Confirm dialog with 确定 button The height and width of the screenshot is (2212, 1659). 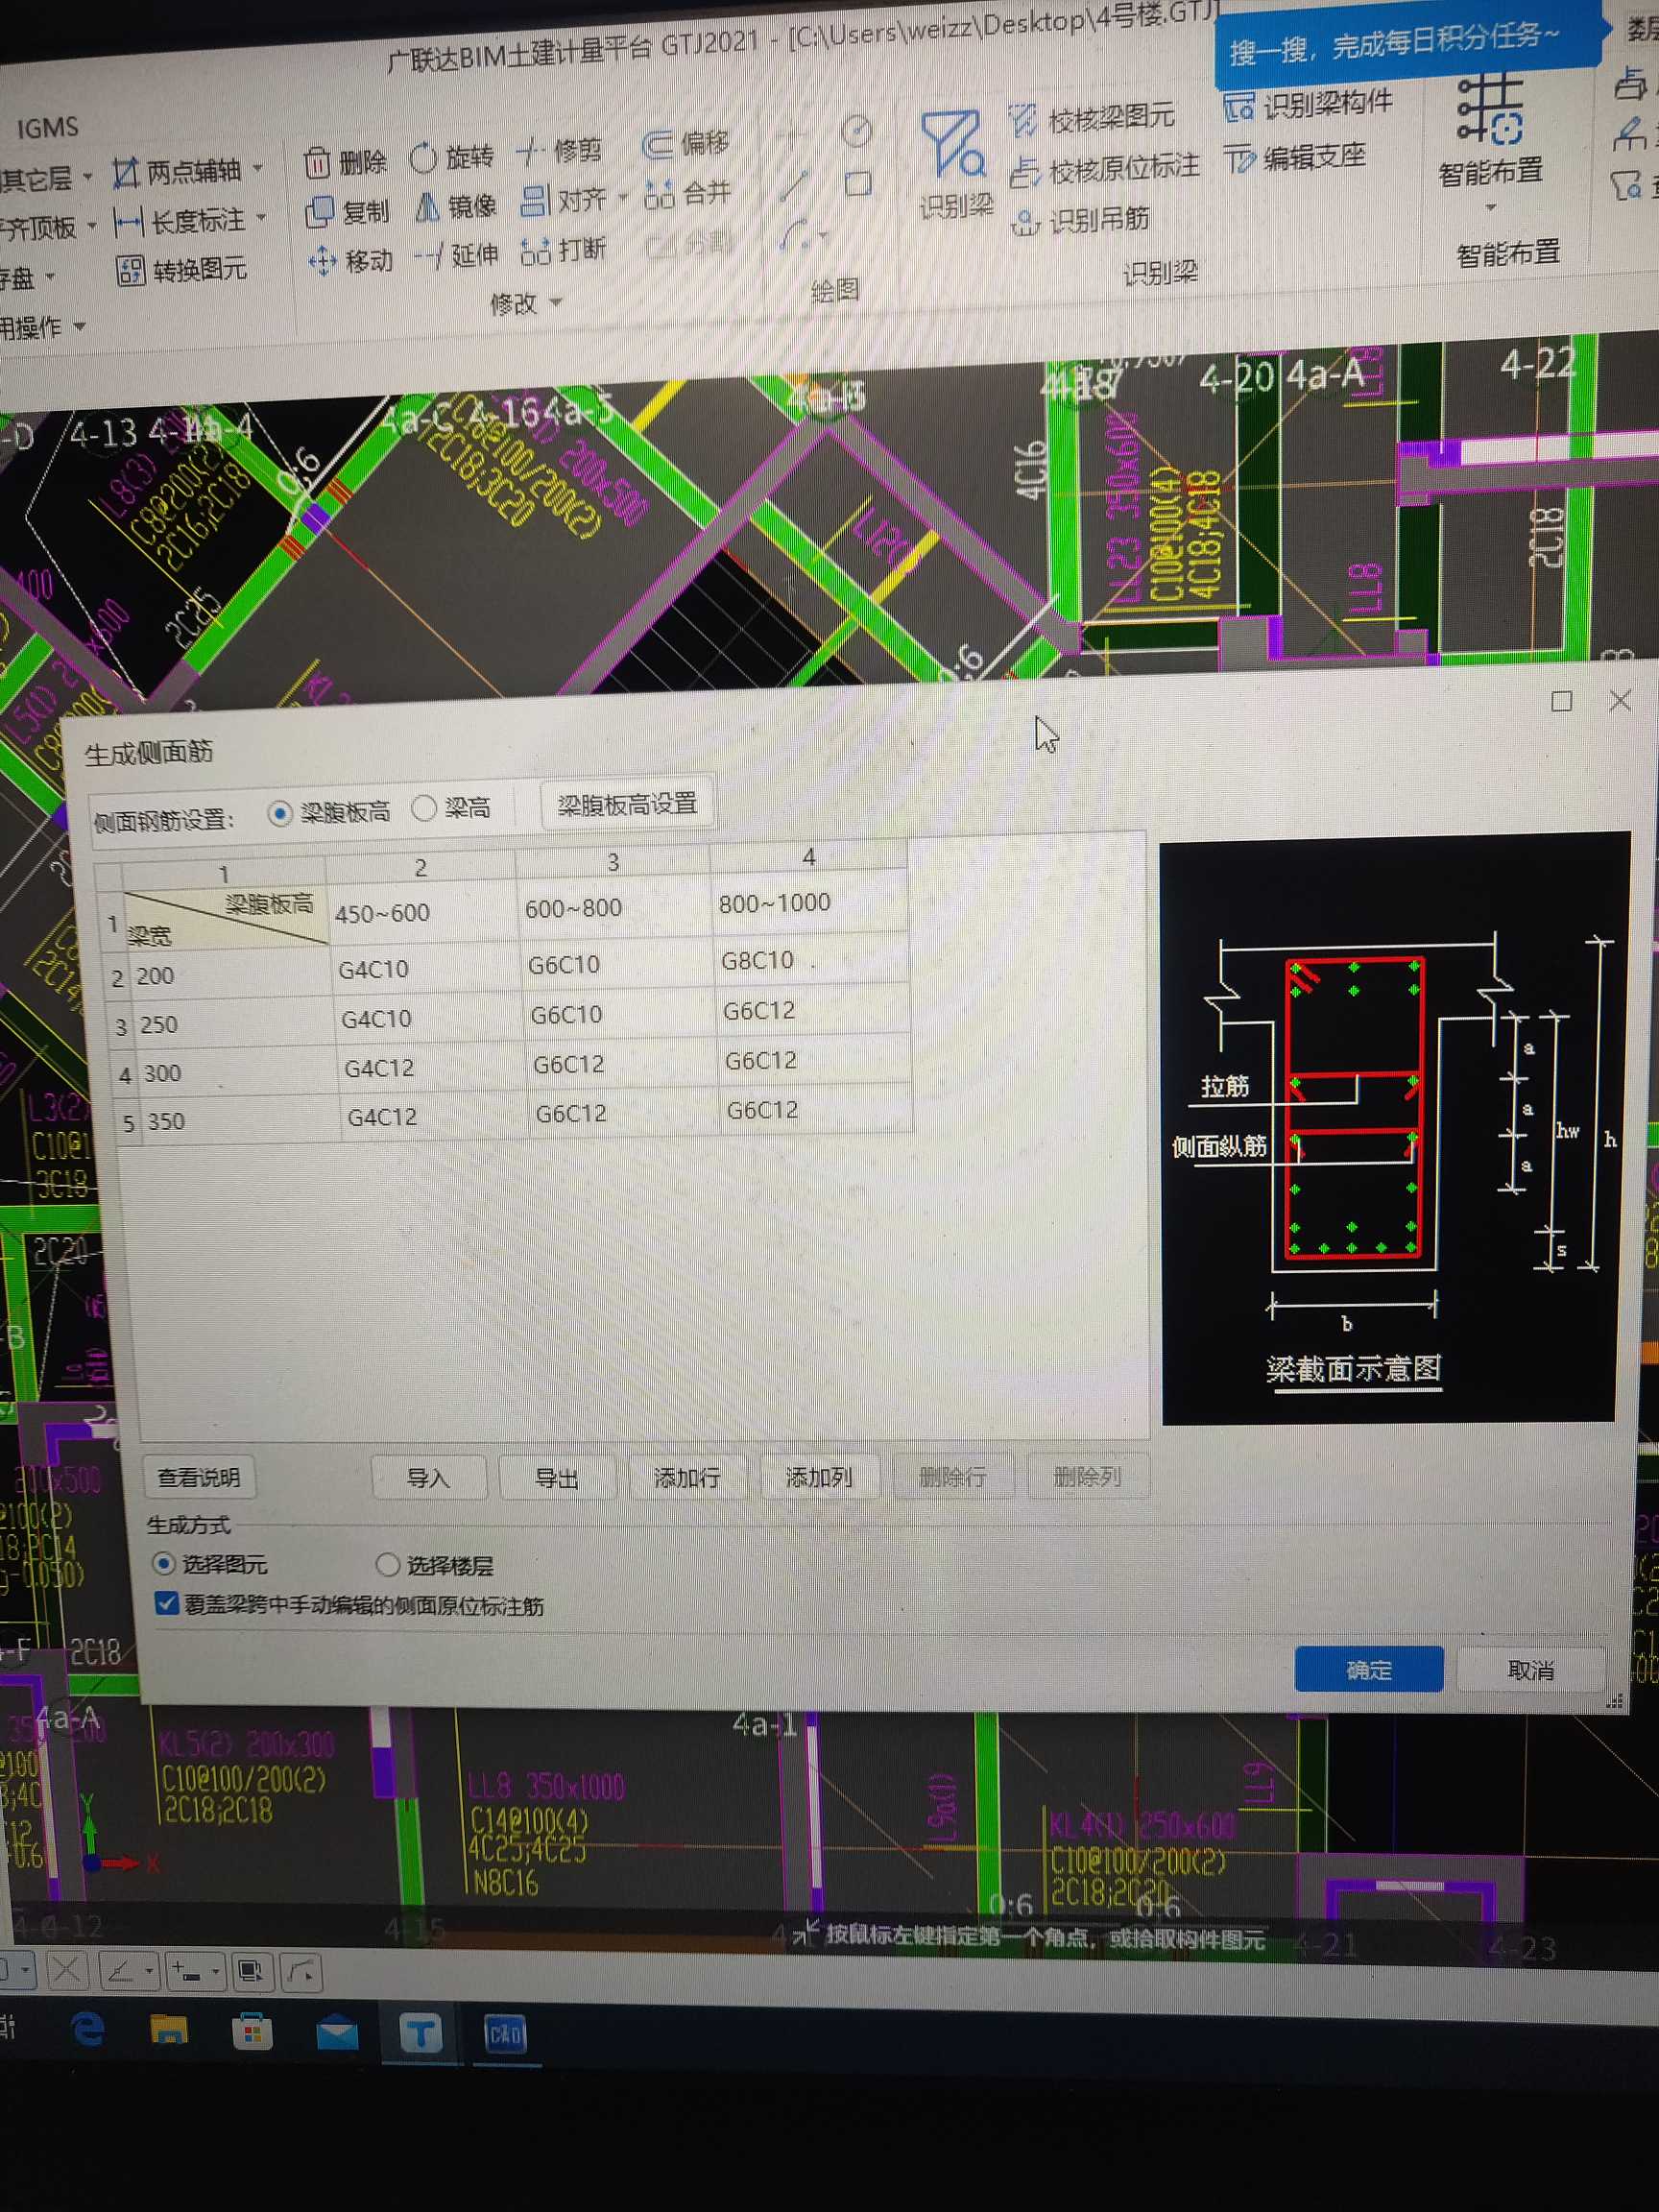(x=1368, y=1669)
